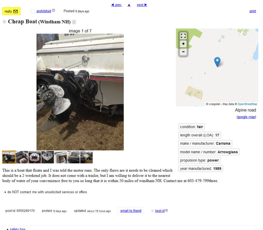Check the prohibited flag checkbox
The image size is (263, 230).
point(33,11)
